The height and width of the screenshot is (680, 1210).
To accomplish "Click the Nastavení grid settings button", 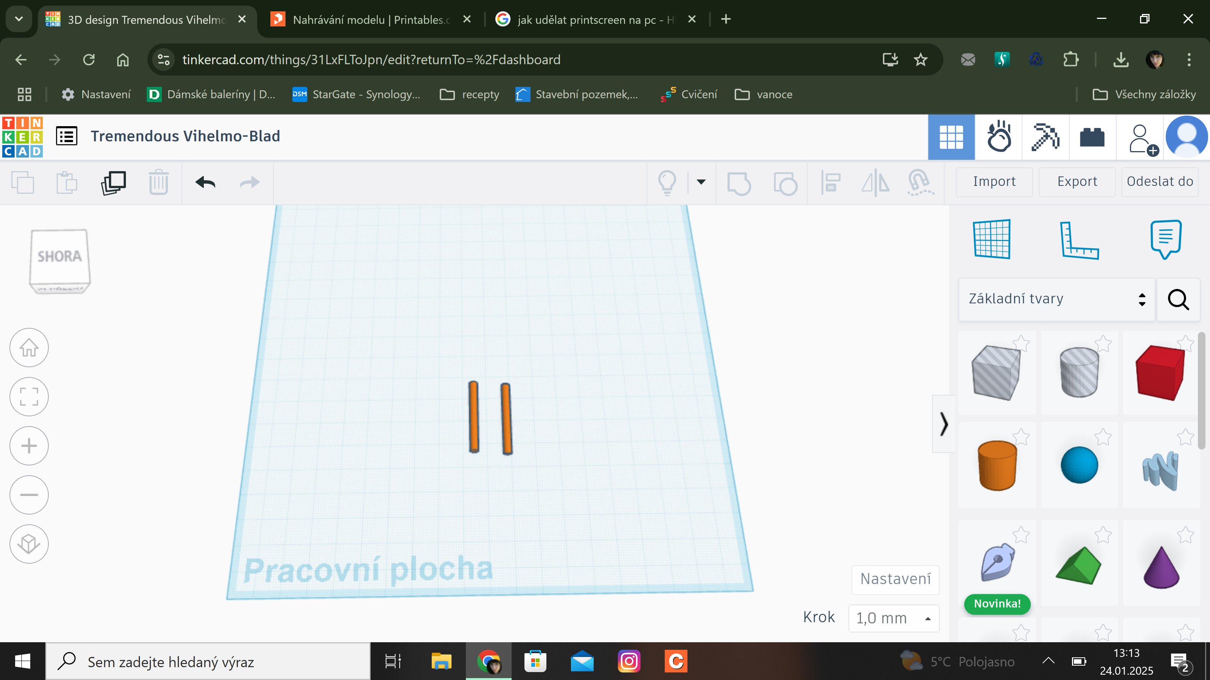I will (895, 579).
